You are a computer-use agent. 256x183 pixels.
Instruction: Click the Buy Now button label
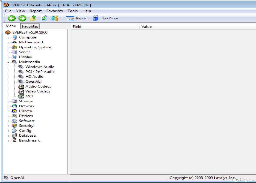pos(109,18)
